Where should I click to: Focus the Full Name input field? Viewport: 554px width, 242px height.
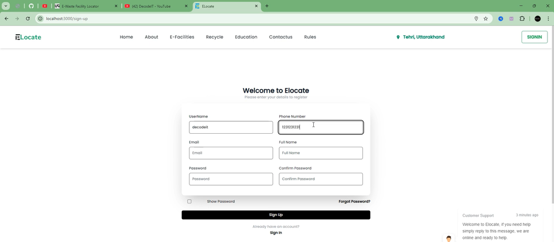coord(321,153)
